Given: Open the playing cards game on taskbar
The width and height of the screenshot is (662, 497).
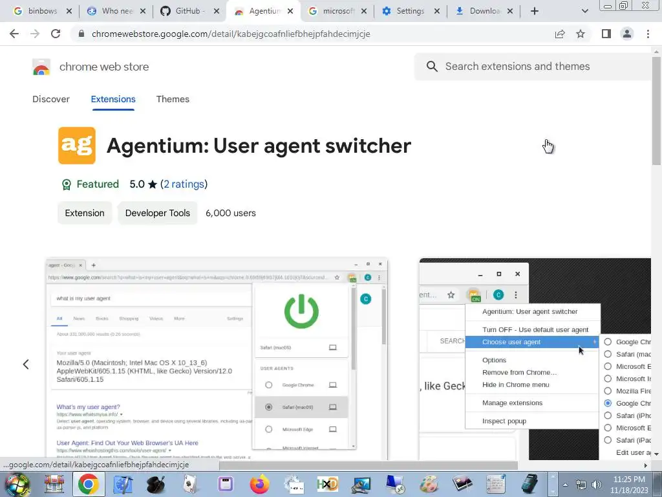Looking at the screenshot, I should [x=191, y=484].
